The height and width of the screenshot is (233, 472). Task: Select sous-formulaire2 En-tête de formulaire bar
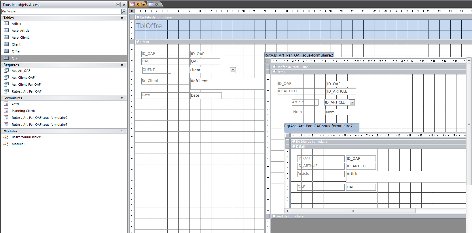click(369, 67)
